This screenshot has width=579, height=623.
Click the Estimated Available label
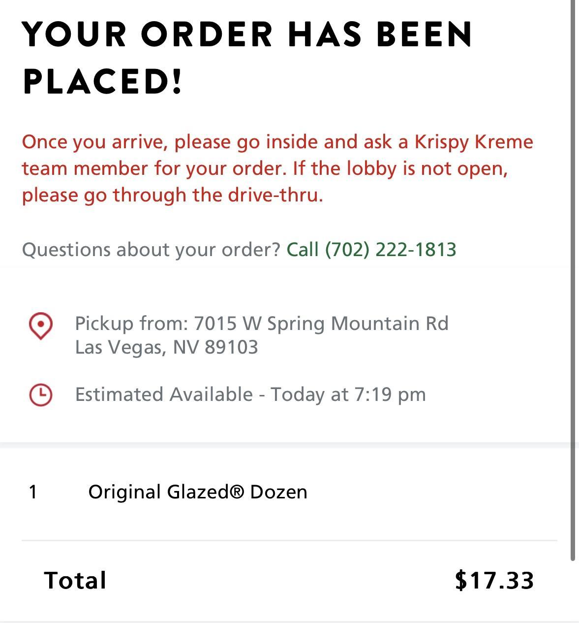(164, 394)
